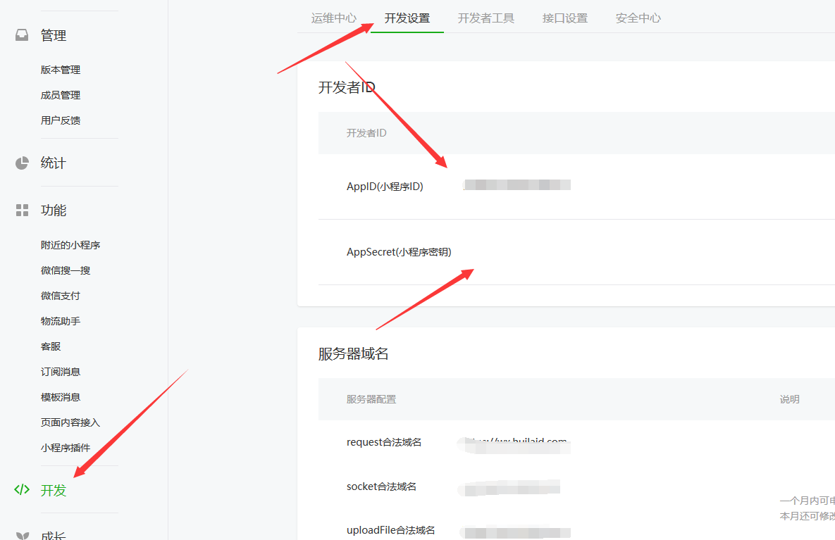
Task: Click 附近的小程序 under 功能
Action: click(70, 244)
